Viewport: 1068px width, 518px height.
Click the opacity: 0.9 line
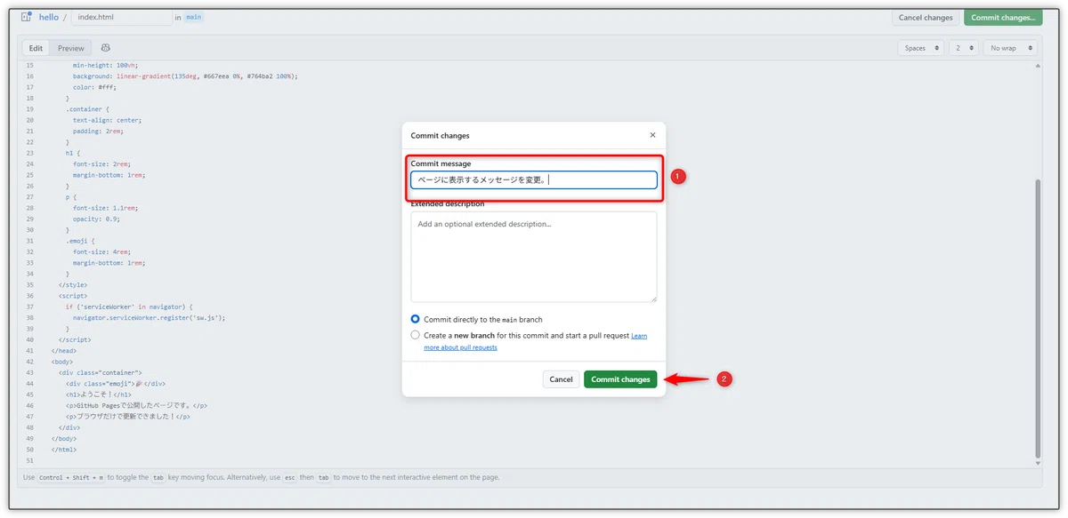(96, 219)
